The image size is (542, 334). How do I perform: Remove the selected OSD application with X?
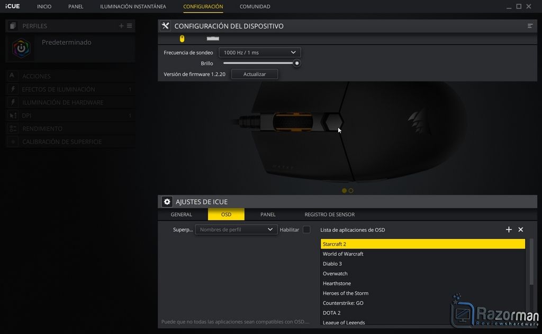[x=521, y=229]
